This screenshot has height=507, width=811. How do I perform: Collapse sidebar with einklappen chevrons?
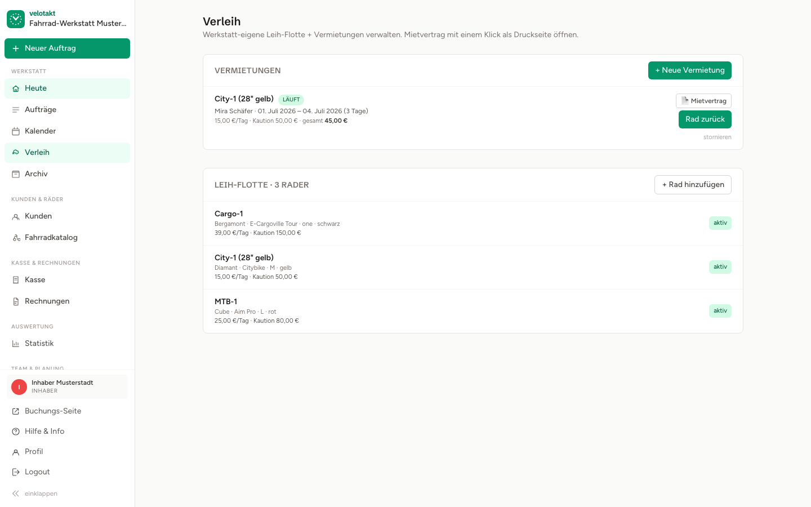tap(16, 493)
